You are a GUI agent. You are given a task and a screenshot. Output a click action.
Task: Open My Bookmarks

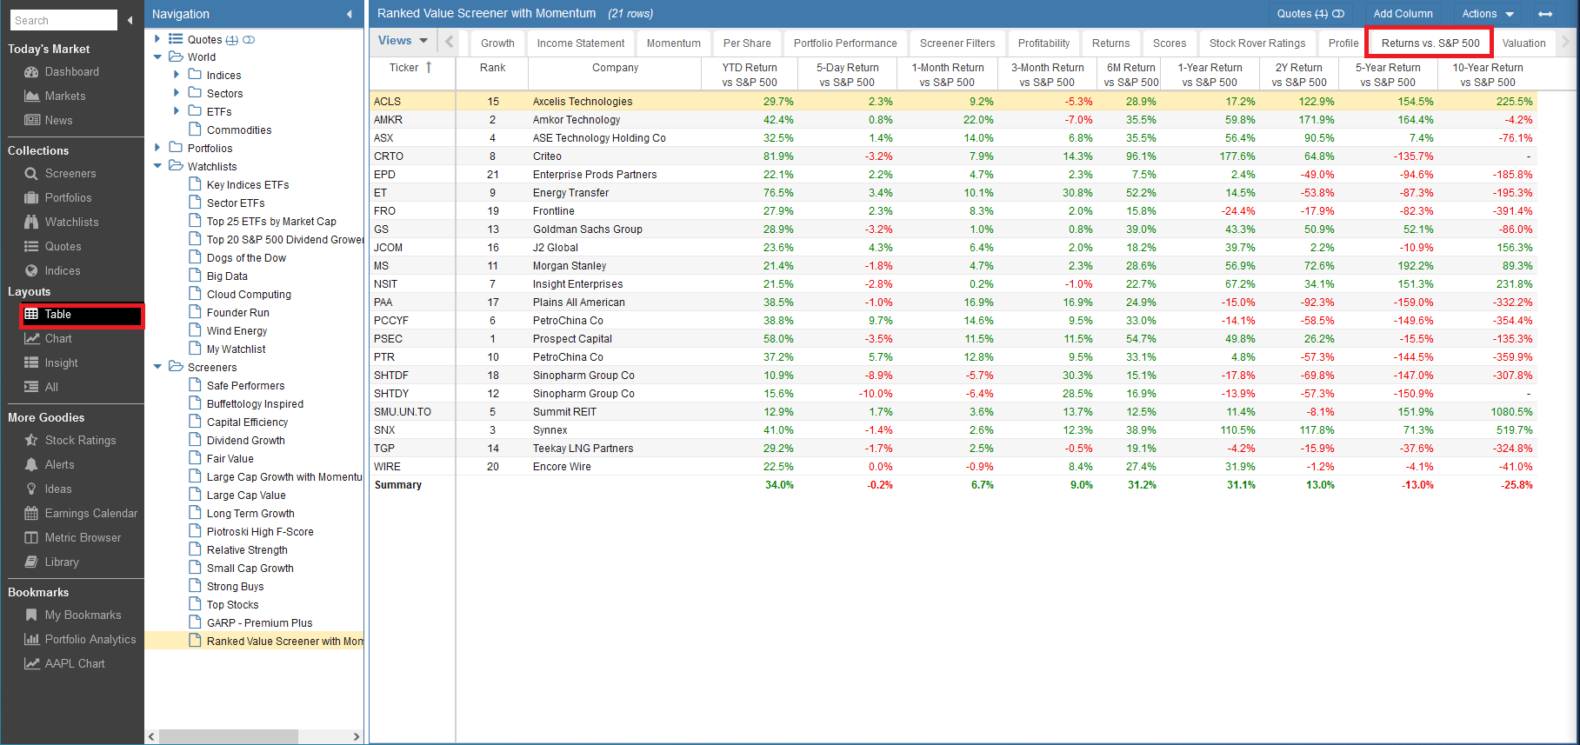pyautogui.click(x=83, y=615)
